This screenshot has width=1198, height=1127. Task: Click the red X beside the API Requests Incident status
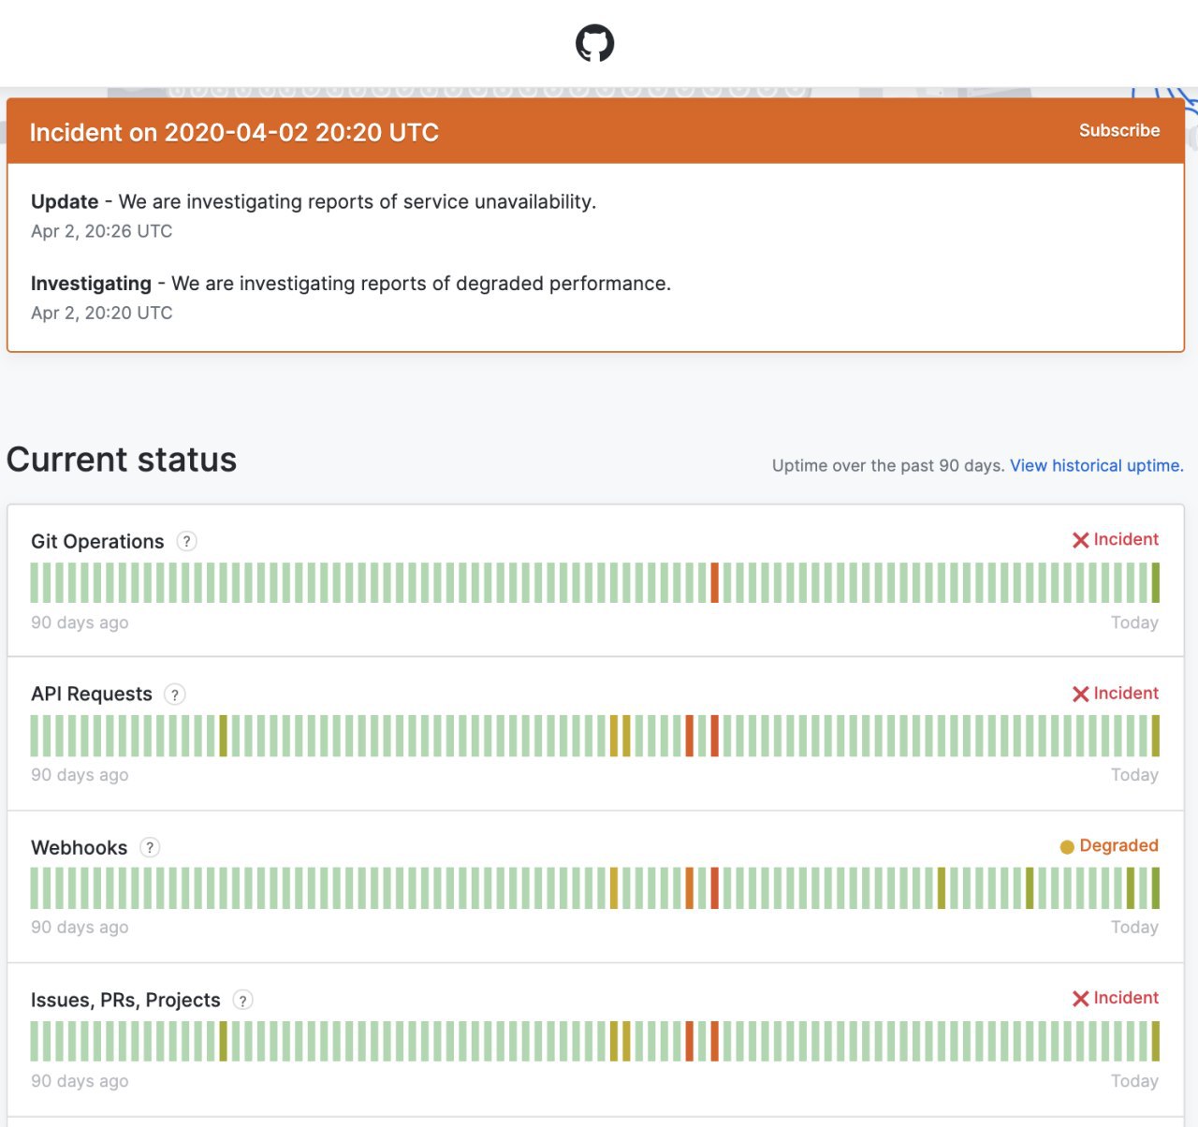[1080, 694]
